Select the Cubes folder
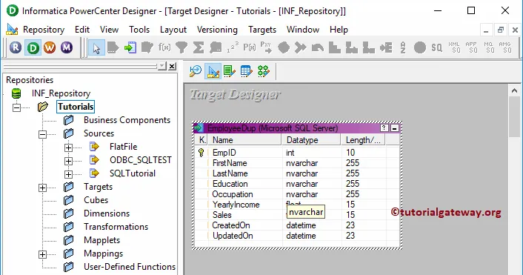523x275 pixels. pyautogui.click(x=96, y=200)
